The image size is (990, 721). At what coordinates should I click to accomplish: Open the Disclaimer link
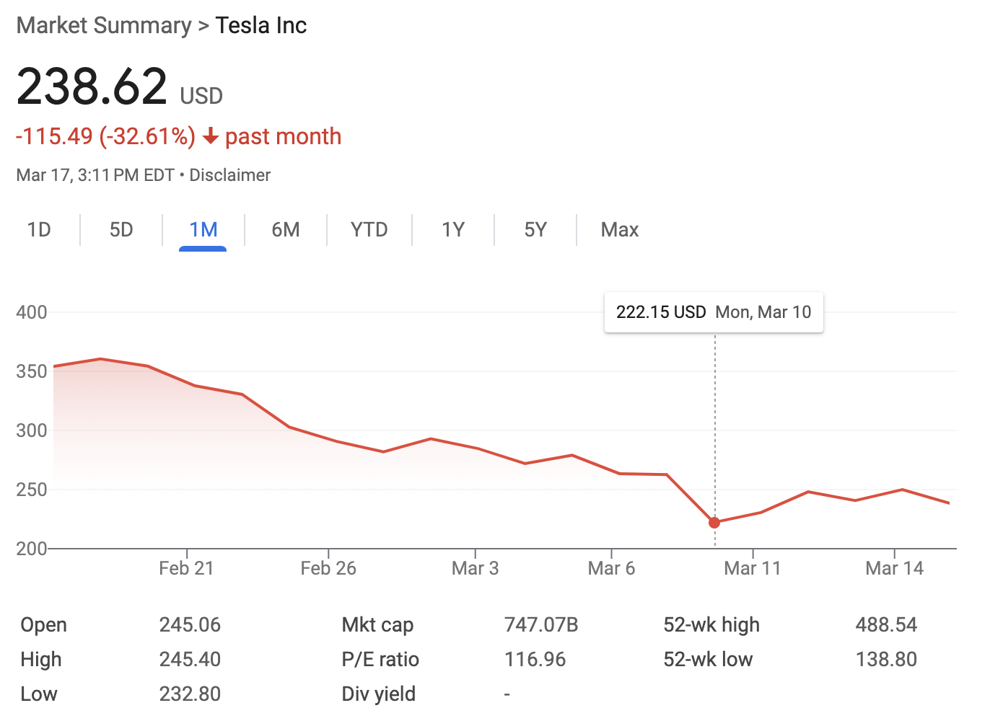pos(229,175)
